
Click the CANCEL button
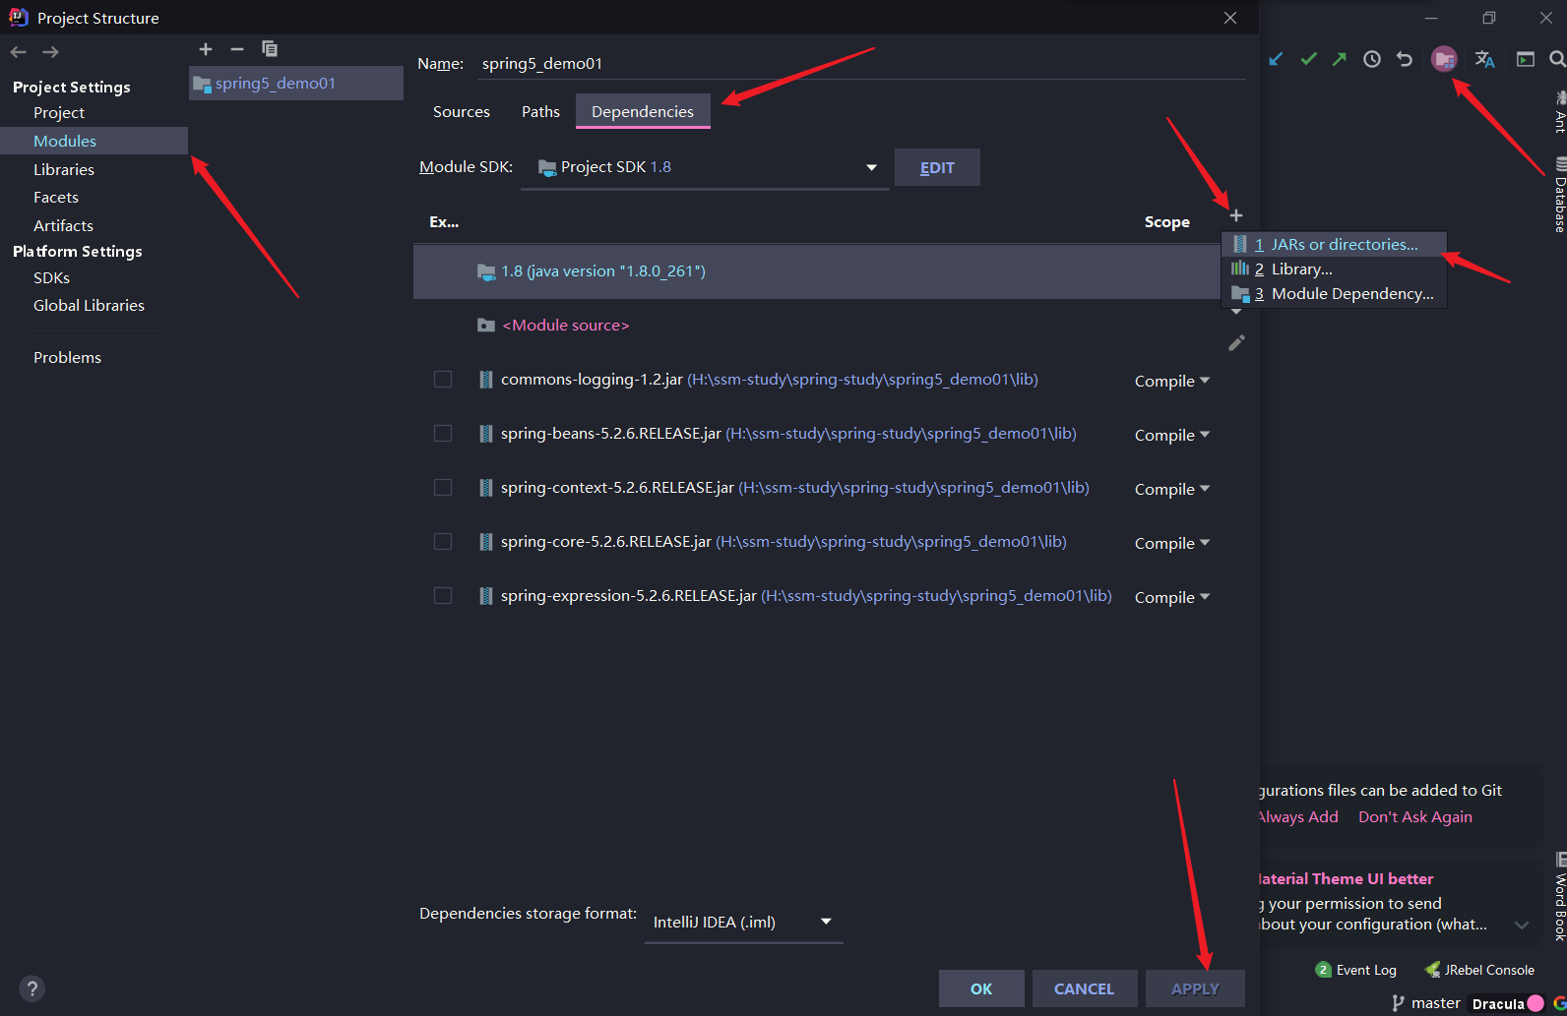click(1085, 988)
